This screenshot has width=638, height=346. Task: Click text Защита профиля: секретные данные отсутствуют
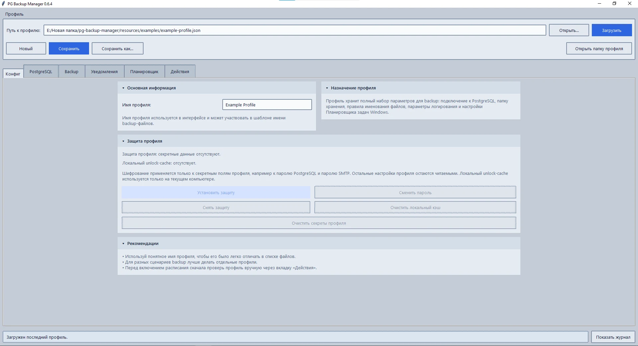pos(171,154)
